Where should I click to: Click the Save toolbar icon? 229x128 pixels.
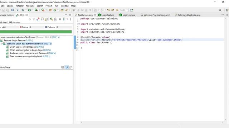coord(4,10)
